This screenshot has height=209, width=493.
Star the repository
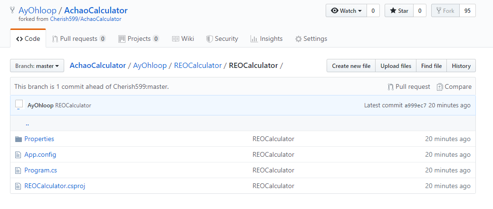(x=399, y=10)
